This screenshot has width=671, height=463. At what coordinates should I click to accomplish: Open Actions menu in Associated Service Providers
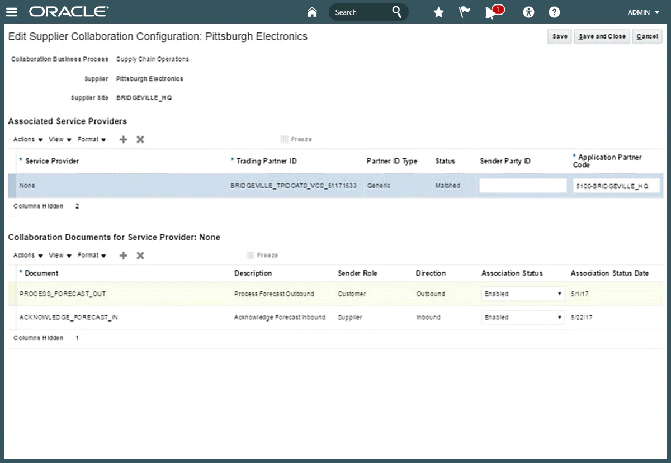tap(28, 140)
